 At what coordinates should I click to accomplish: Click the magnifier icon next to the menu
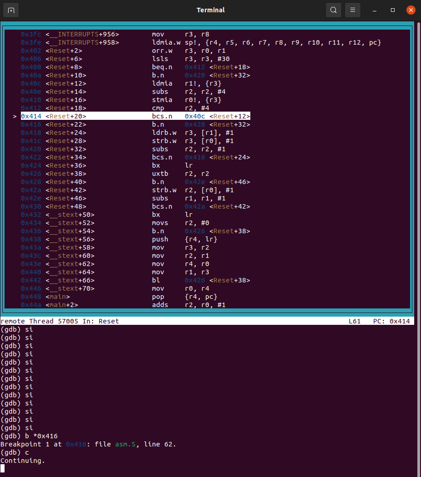pos(333,10)
